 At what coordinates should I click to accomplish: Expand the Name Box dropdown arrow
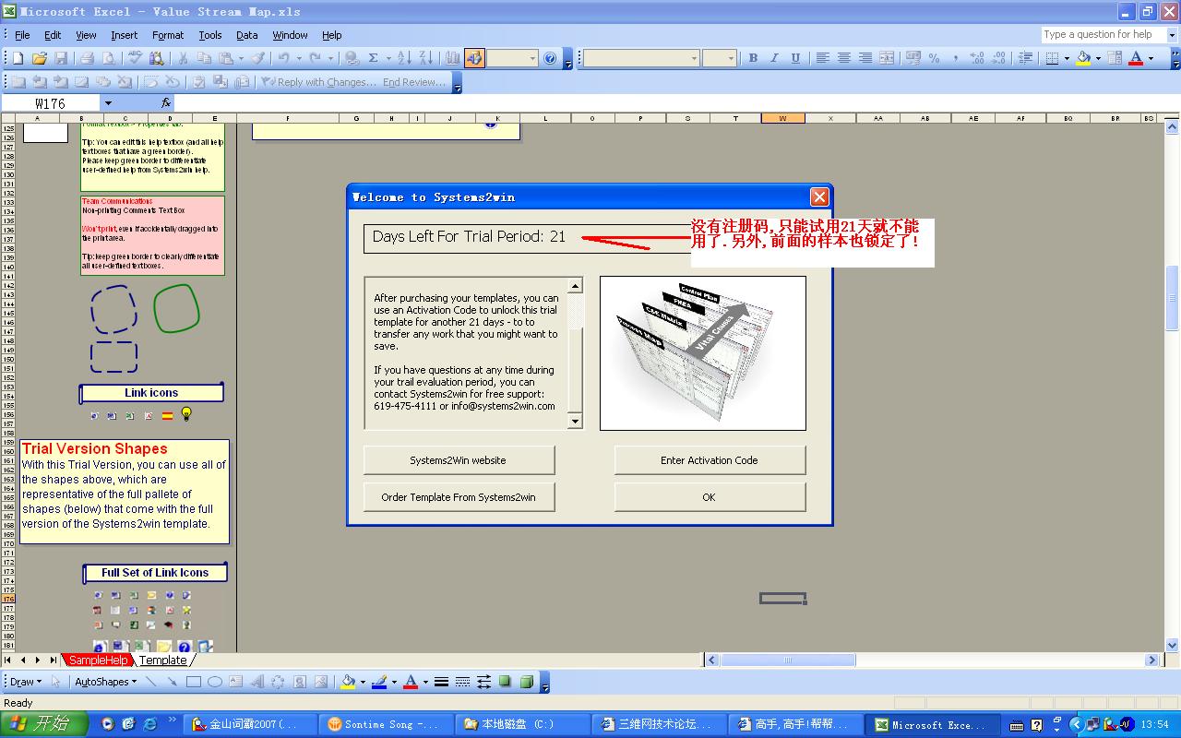point(108,103)
